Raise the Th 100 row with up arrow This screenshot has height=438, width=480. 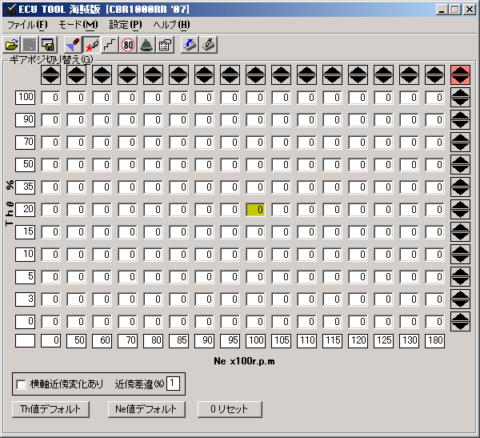460,93
